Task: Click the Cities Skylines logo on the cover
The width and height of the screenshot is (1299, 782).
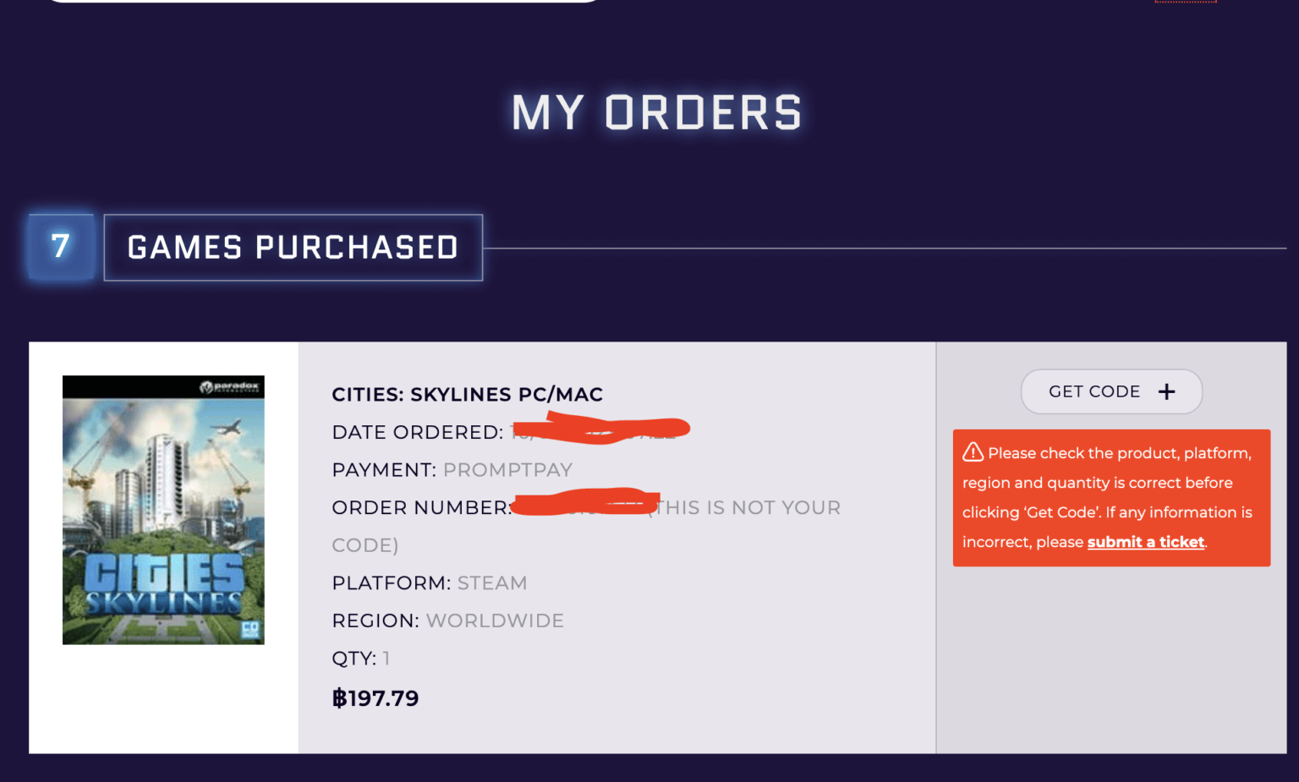Action: pyautogui.click(x=164, y=583)
